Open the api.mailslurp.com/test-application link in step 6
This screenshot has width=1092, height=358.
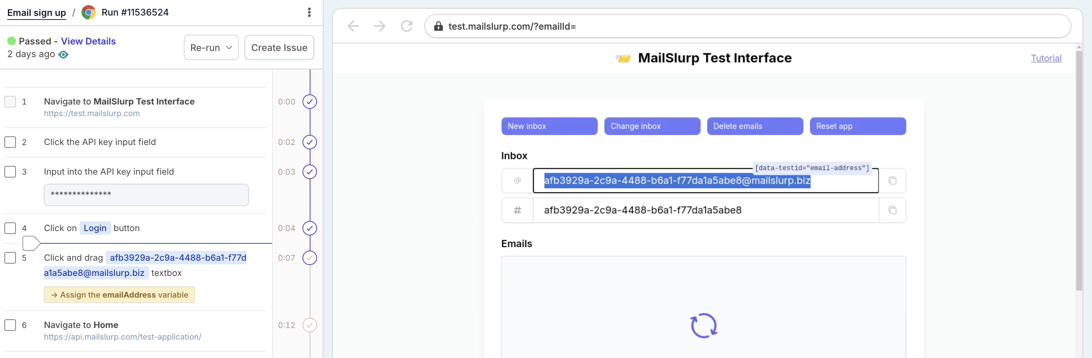[123, 337]
